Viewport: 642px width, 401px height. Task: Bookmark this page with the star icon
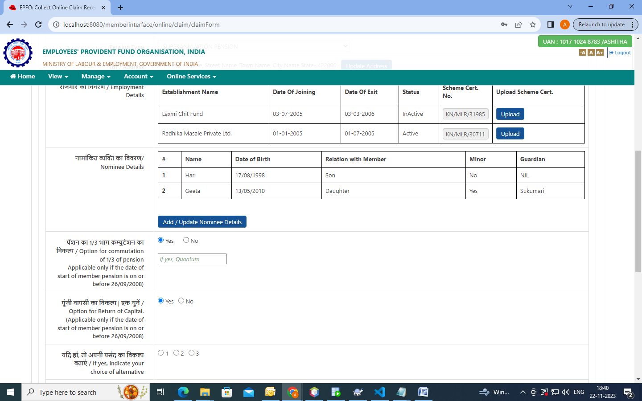(x=533, y=25)
